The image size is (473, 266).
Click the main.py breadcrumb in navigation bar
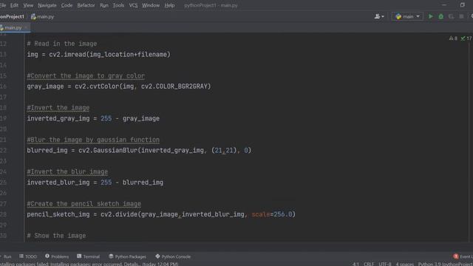pyautogui.click(x=43, y=16)
